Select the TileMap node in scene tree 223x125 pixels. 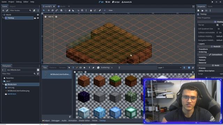[19, 18]
